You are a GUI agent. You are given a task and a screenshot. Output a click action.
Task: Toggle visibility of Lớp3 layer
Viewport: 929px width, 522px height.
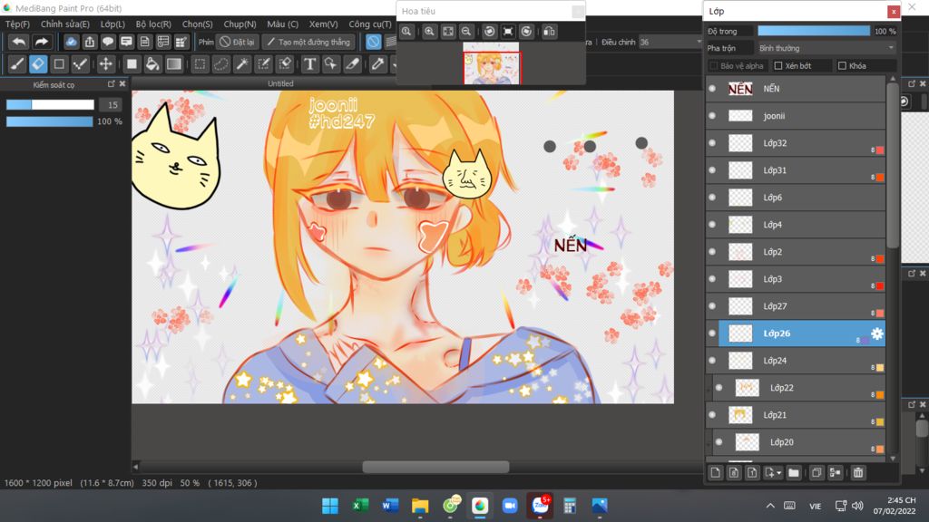click(x=712, y=279)
